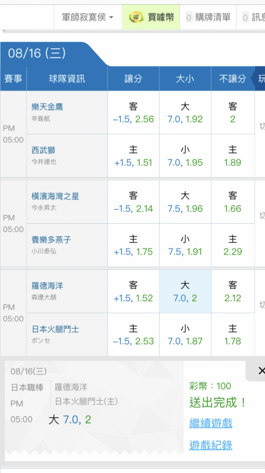
Task: Close the bet confirmation panel
Action: [261, 371]
